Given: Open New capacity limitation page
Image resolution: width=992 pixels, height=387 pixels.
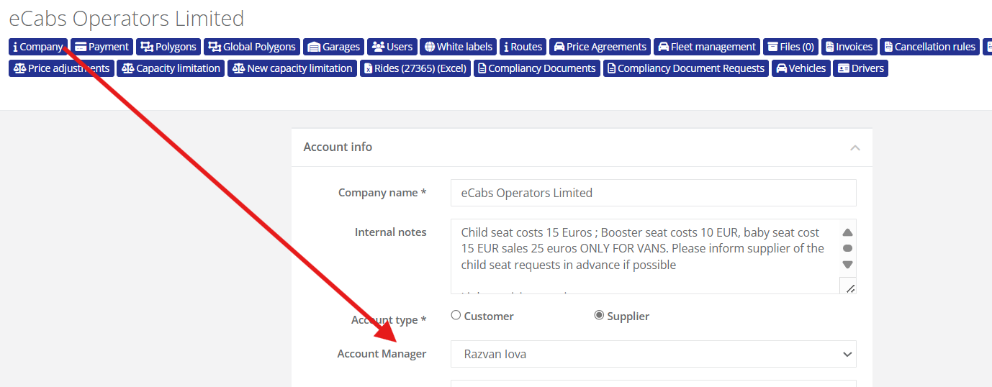Looking at the screenshot, I should click(292, 68).
